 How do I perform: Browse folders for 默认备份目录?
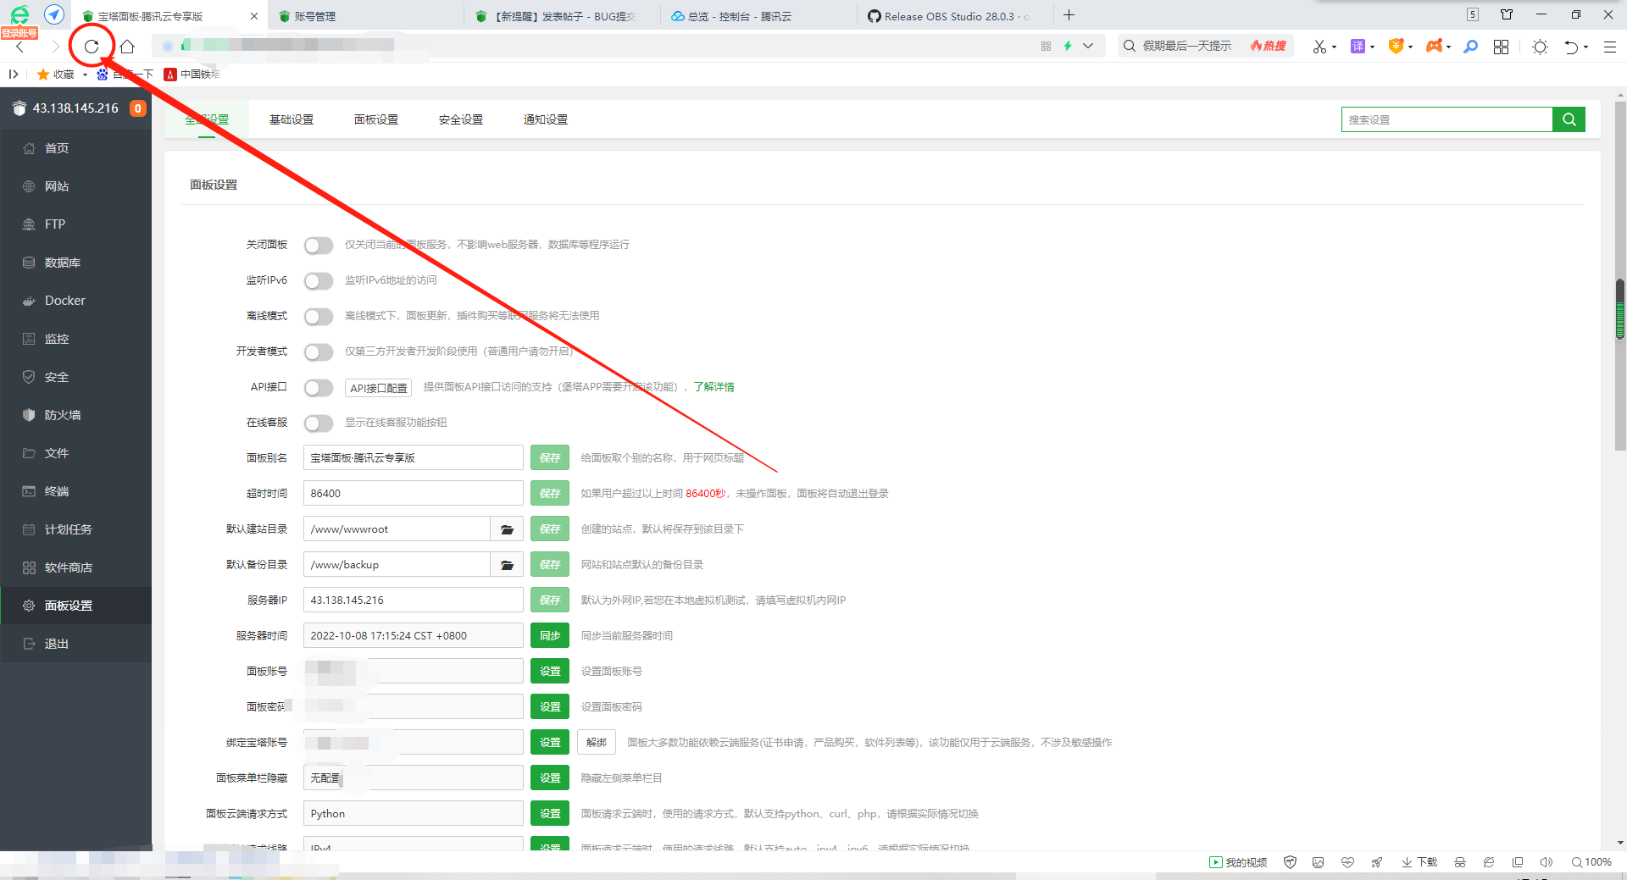coord(507,565)
